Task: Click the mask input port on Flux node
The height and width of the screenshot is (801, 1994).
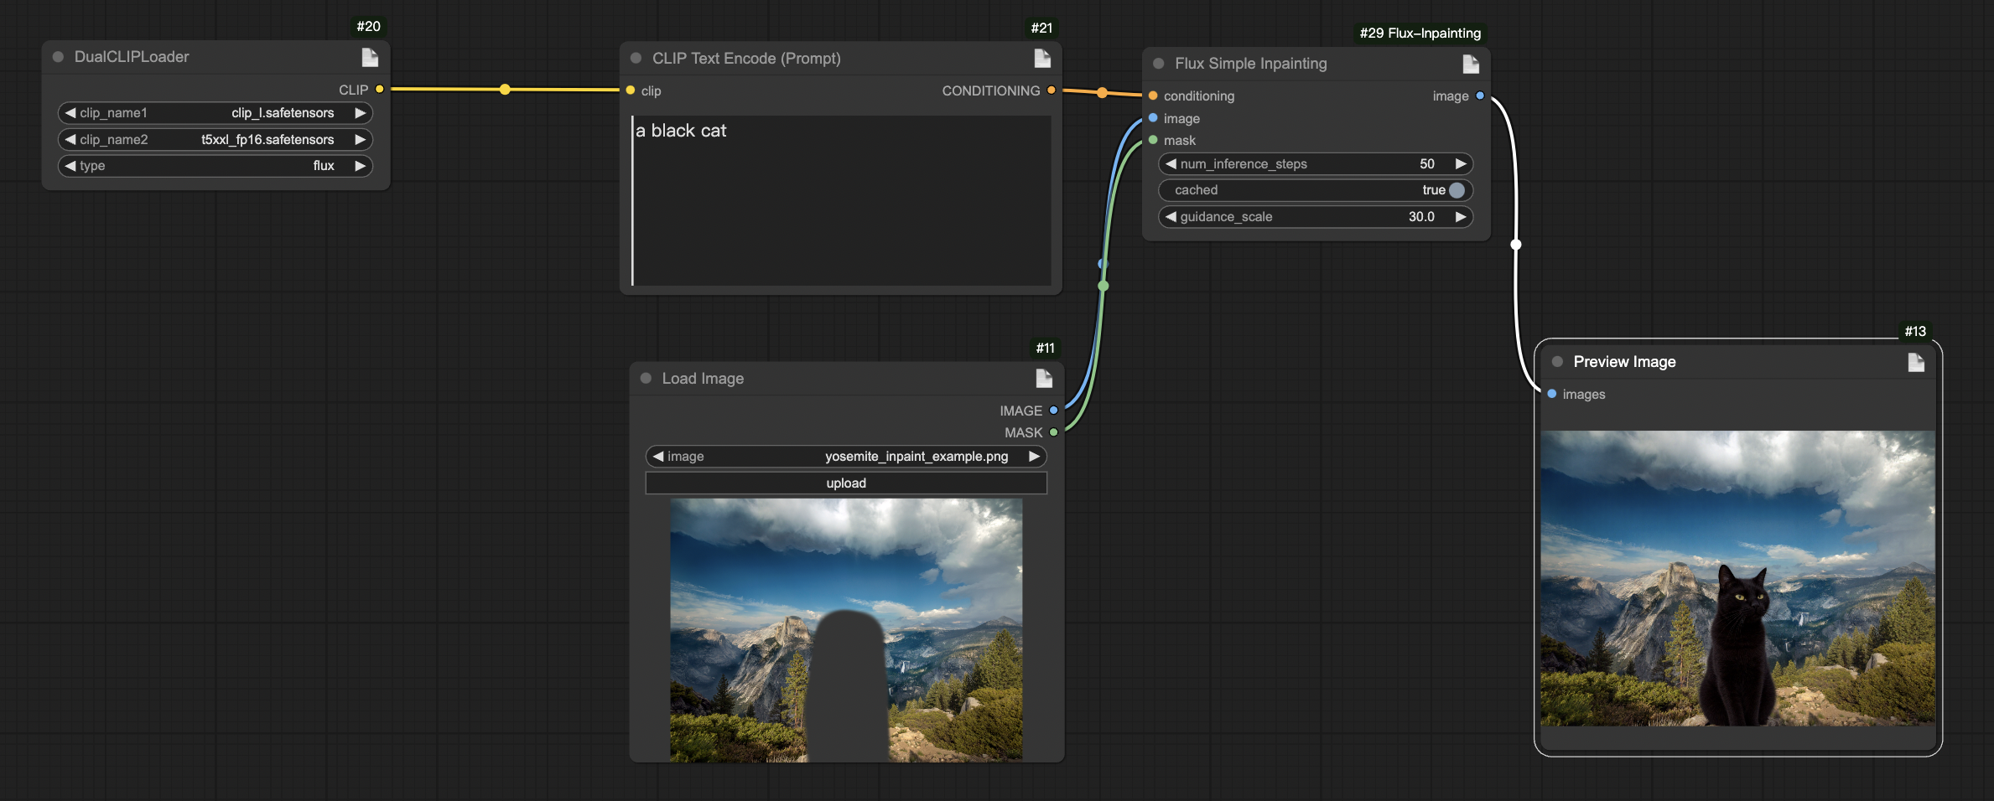Action: pyautogui.click(x=1153, y=140)
